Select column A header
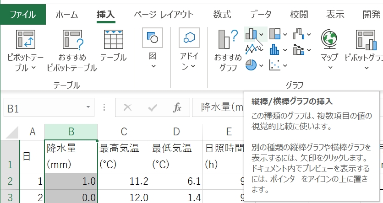383x203 pixels. 32,132
